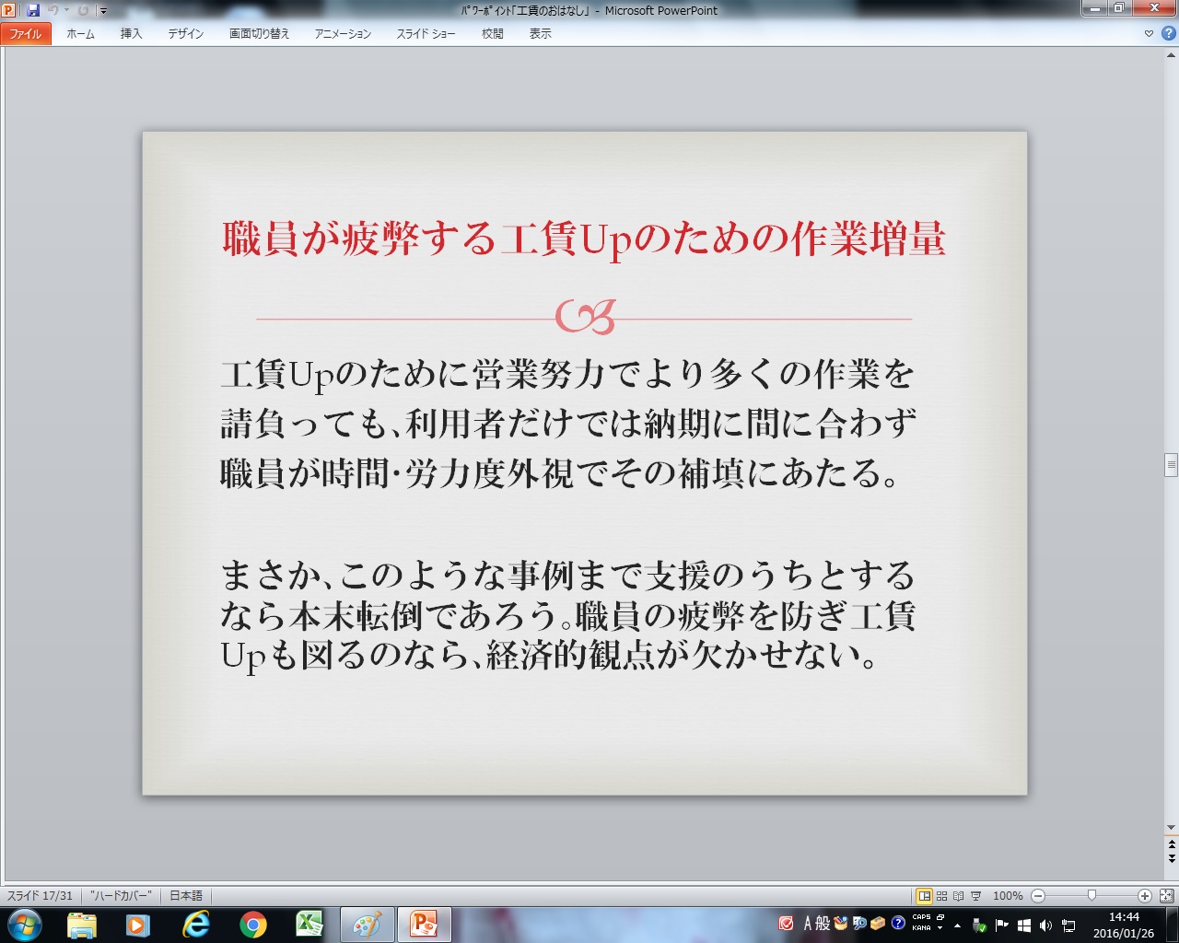
Task: Click the vertical scrollbar thumb
Action: pos(1171,464)
